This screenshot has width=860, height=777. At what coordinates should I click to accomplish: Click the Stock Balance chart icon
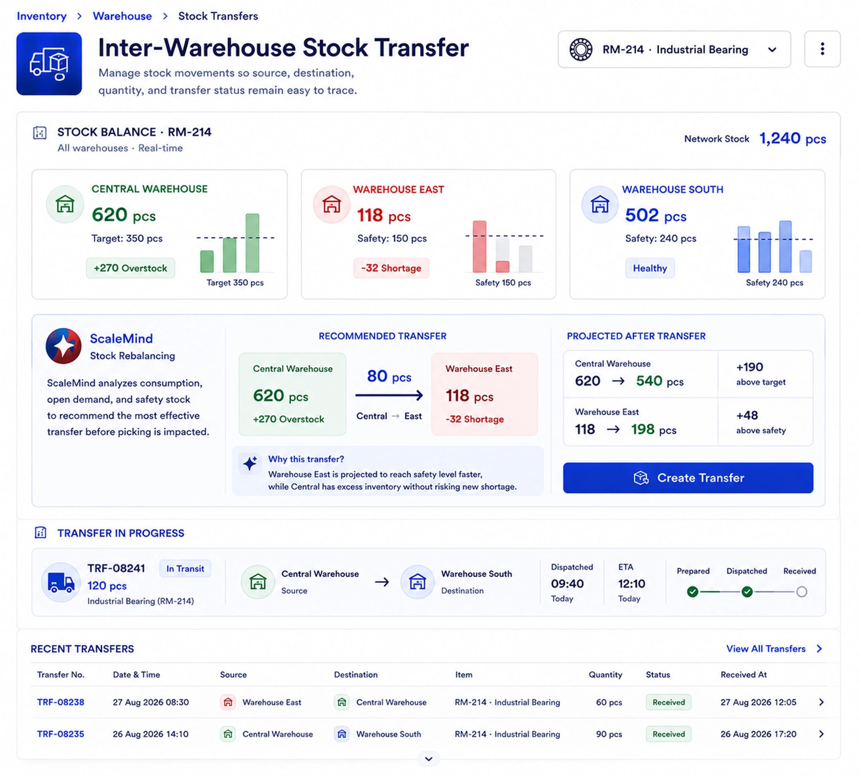coord(40,133)
